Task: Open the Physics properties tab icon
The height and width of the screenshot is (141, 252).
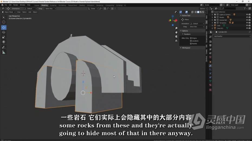Action: click(x=210, y=73)
